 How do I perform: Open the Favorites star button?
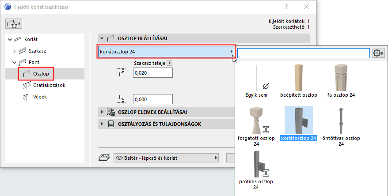click(x=14, y=24)
